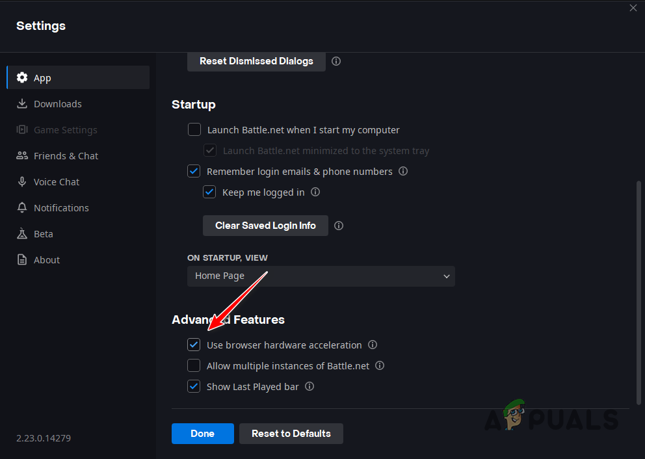The height and width of the screenshot is (459, 645).
Task: Disable Remember login emails & phone numbers
Action: click(194, 171)
